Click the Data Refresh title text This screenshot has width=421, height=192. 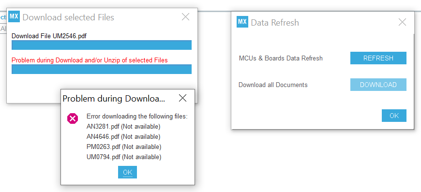coord(275,23)
